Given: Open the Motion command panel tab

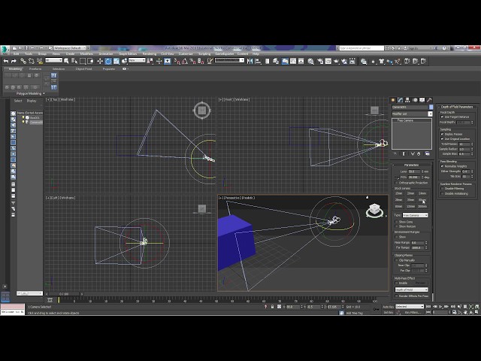Looking at the screenshot, I should 415,100.
